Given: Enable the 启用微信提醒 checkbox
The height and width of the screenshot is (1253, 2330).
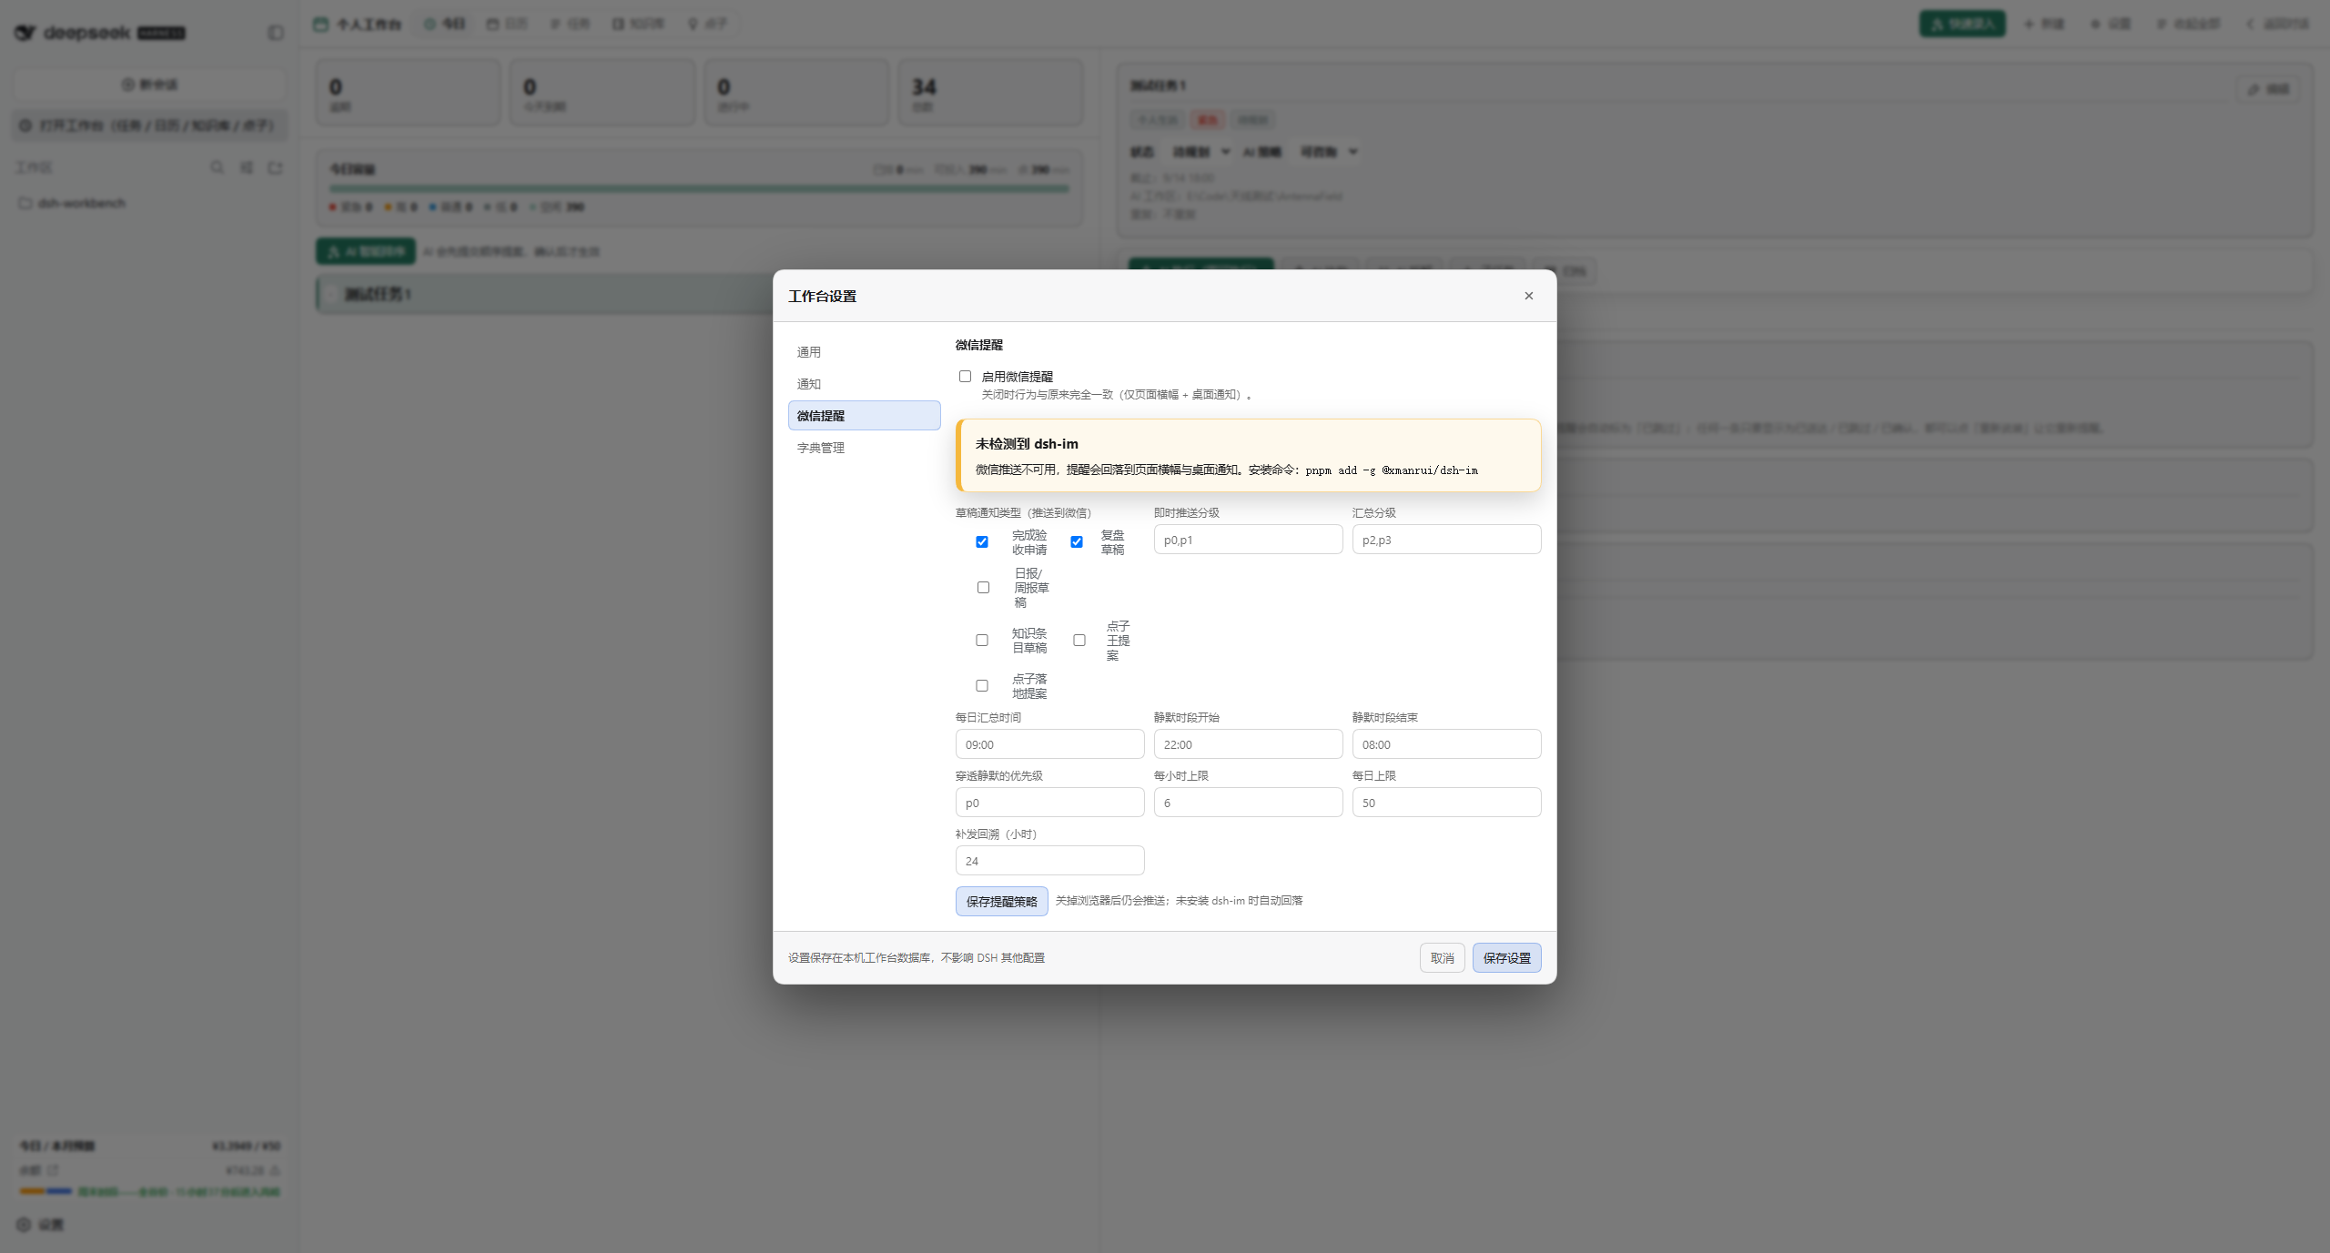Looking at the screenshot, I should tap(965, 376).
